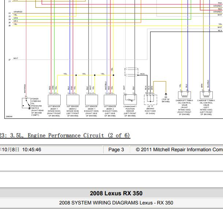Click the 'POWER STEERING OIL PRESSURE SWITCH' label

point(37,103)
